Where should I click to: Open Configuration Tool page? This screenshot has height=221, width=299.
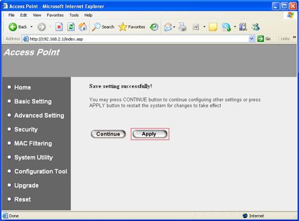[x=41, y=171]
